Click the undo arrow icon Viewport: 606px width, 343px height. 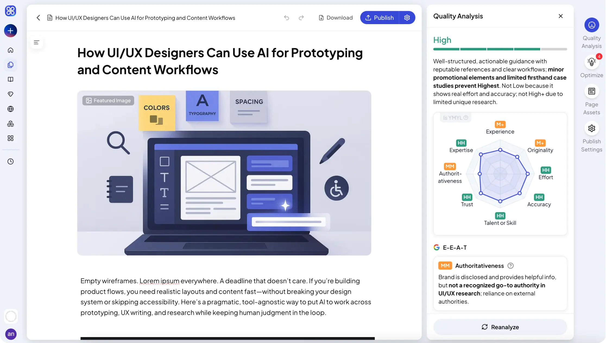[x=286, y=18]
